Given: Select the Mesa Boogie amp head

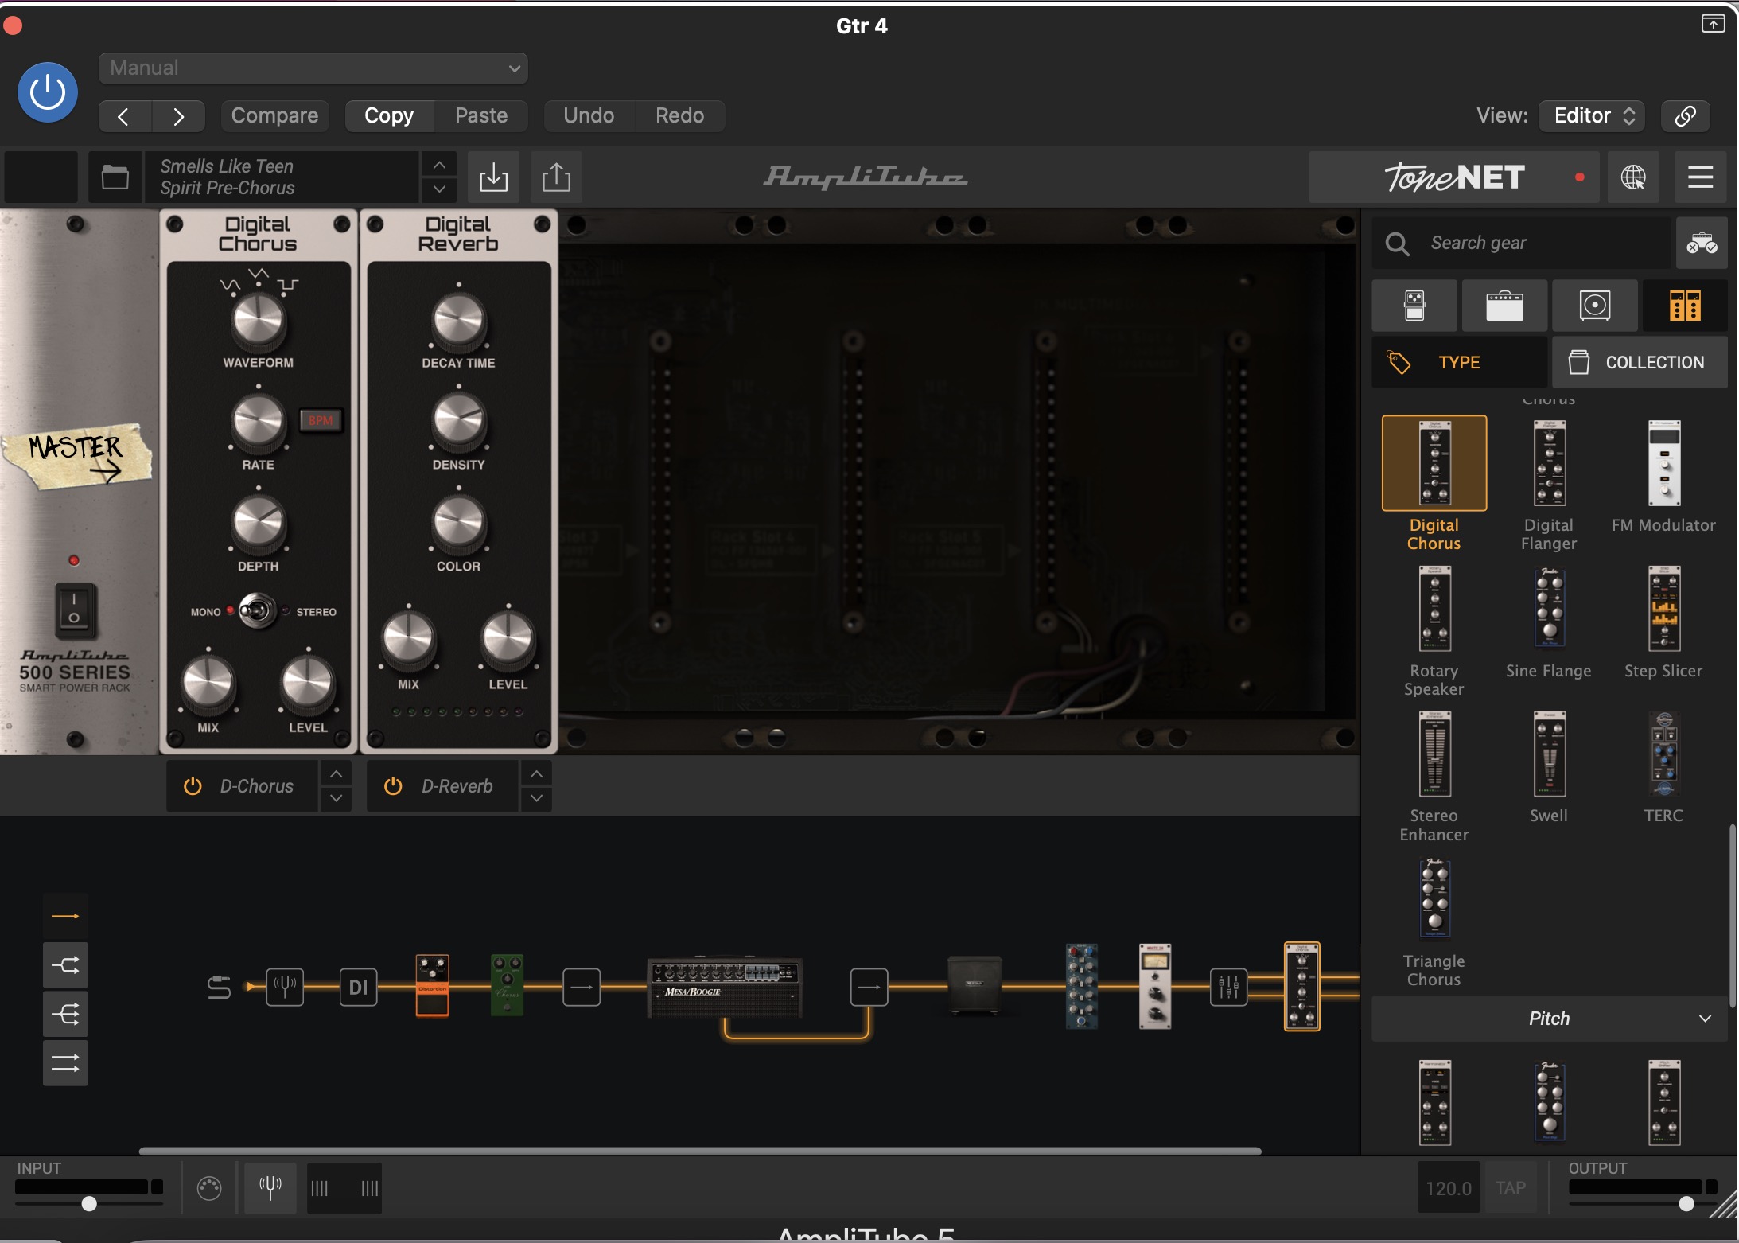Looking at the screenshot, I should tap(725, 987).
